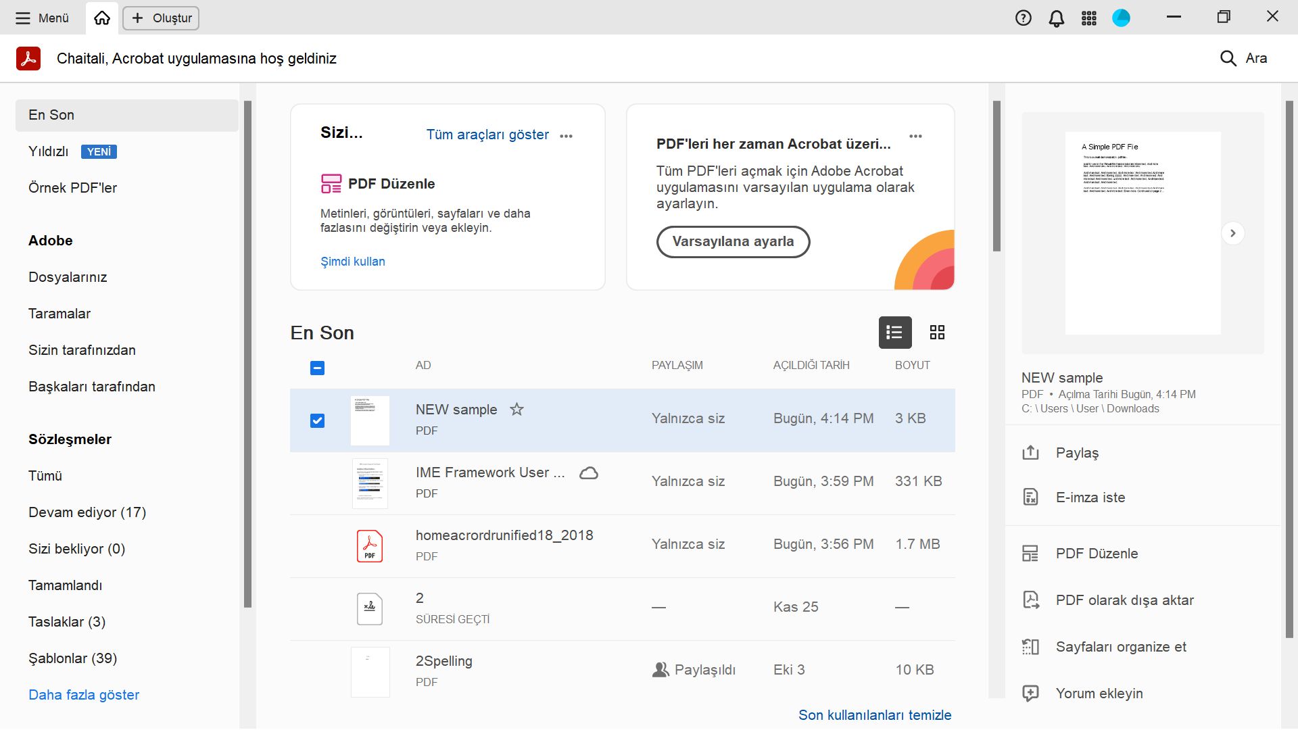Switch to grid view of recent files
This screenshot has height=730, width=1298.
937,332
